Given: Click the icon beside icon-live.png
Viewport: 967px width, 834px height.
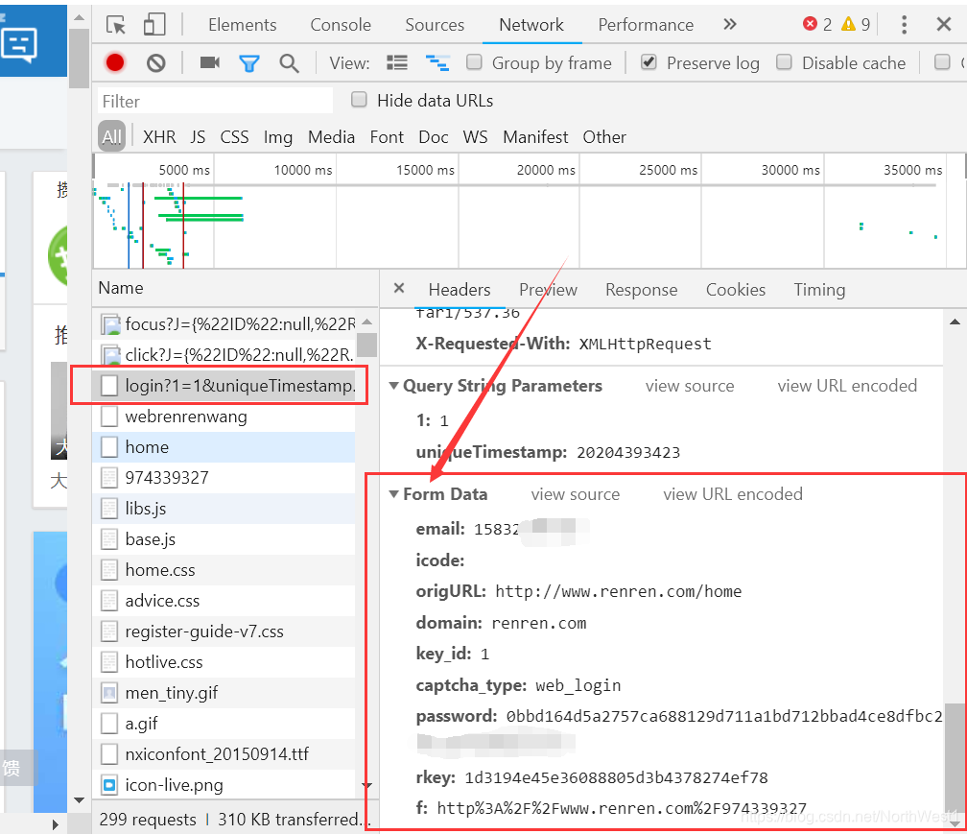Looking at the screenshot, I should (x=109, y=785).
